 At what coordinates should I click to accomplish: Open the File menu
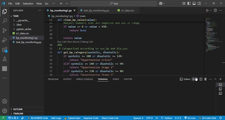10,3
